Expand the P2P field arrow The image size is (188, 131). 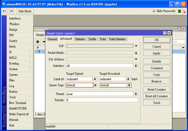click(x=136, y=46)
